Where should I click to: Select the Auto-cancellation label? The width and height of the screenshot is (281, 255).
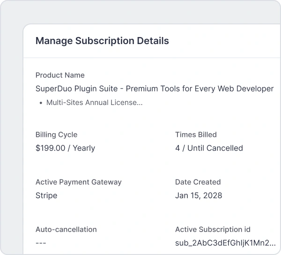tap(66, 229)
